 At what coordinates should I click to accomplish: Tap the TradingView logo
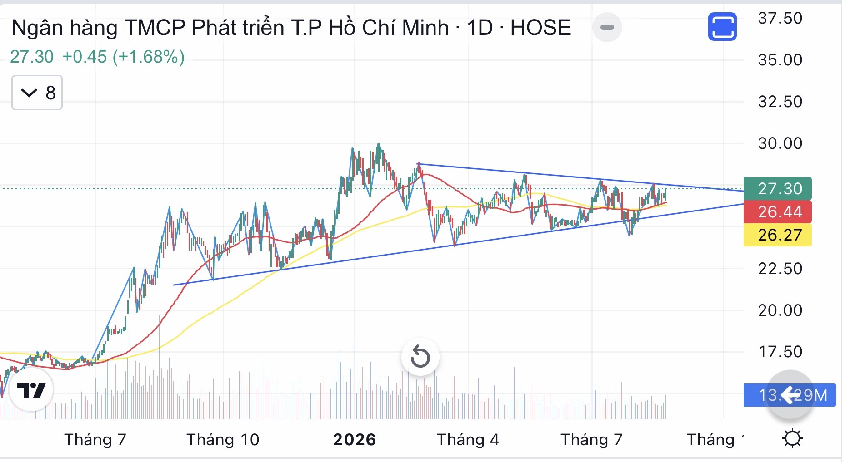pos(31,389)
